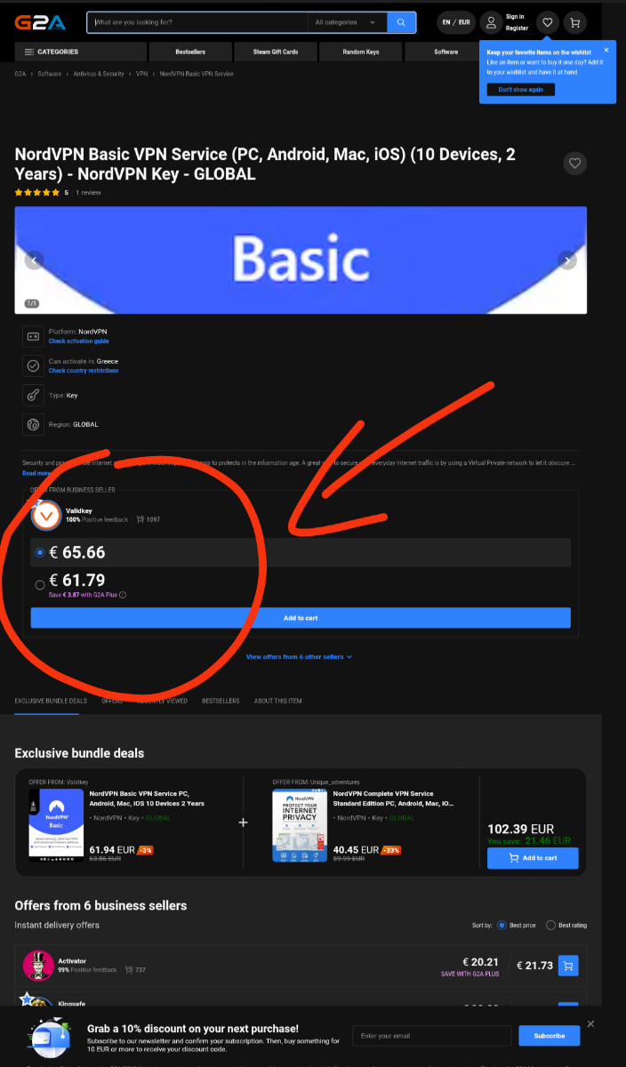Focus the Enter your email field
626x1067 pixels.
(x=432, y=1036)
